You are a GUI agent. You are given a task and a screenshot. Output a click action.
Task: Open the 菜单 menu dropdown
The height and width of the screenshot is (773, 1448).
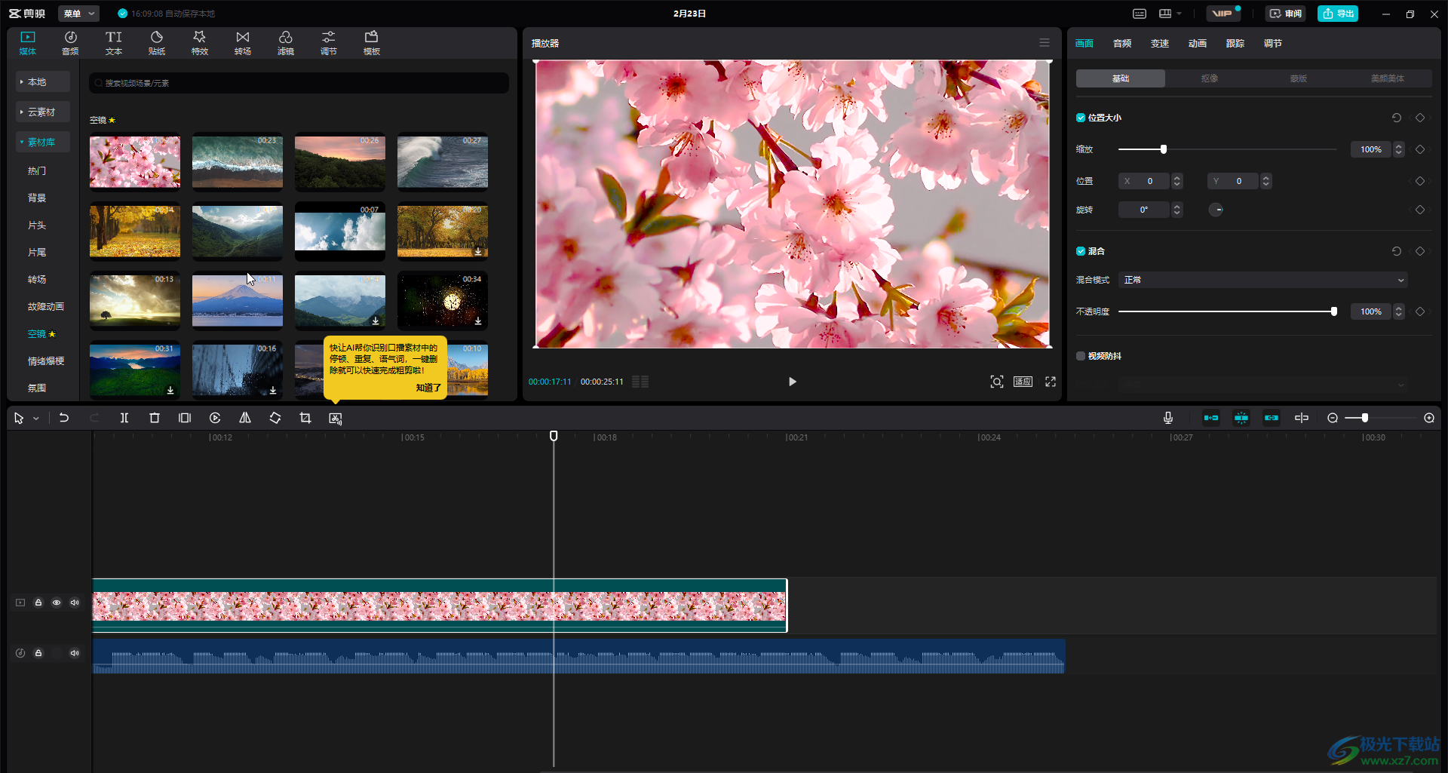(78, 14)
